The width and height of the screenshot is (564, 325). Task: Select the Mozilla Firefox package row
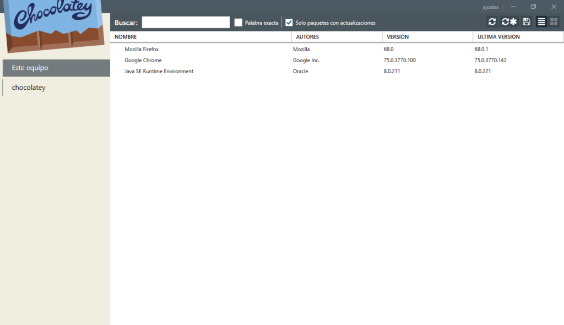pyautogui.click(x=337, y=50)
